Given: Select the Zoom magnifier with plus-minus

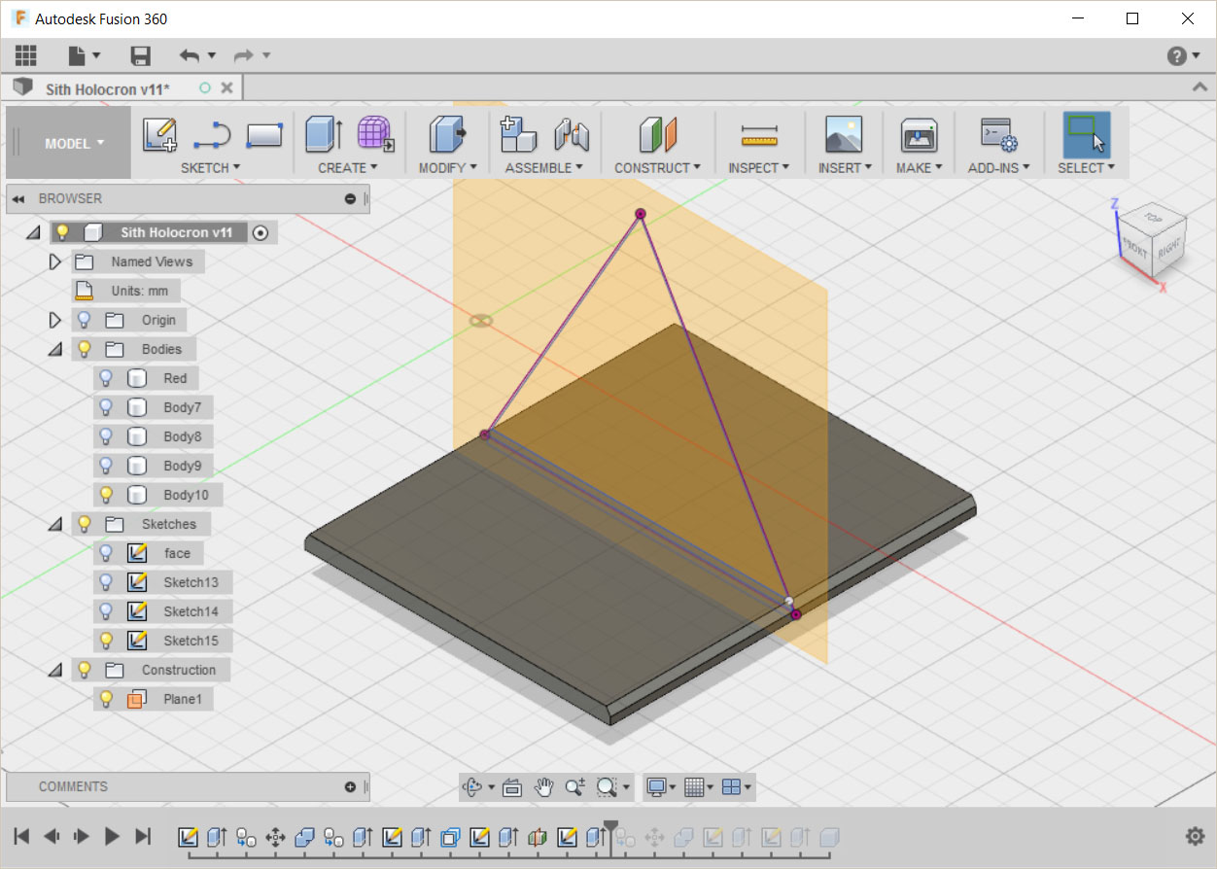Looking at the screenshot, I should [x=574, y=787].
